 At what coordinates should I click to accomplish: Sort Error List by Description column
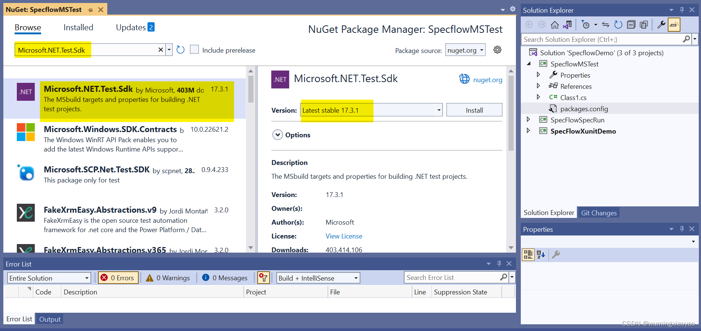click(152, 292)
